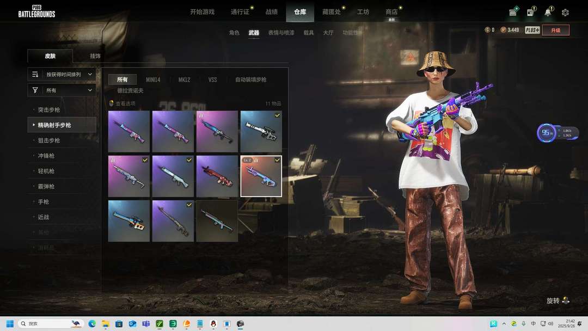This screenshot has width=588, height=331.
Task: Open the 表情与喷漆 sub-tab
Action: pos(281,33)
